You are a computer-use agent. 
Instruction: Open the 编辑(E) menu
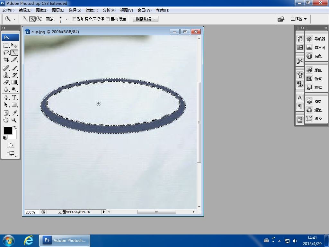click(25, 10)
